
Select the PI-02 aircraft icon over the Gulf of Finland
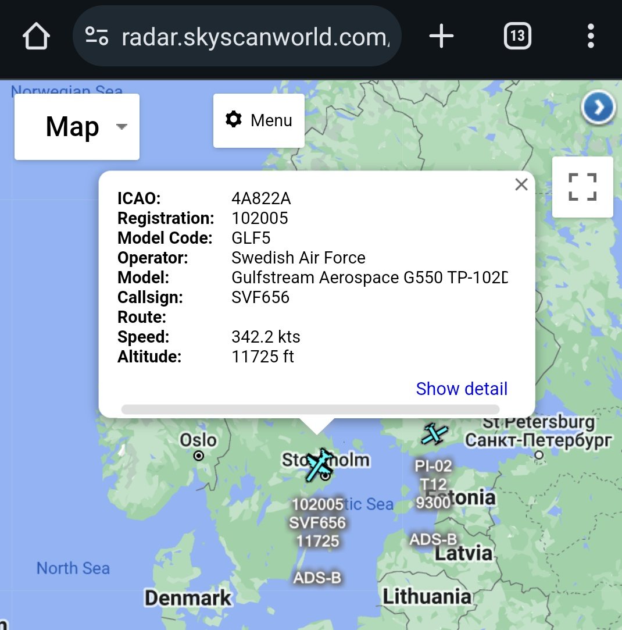[x=434, y=434]
